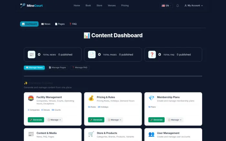Screen dimensions: 226x141
Task: Go to the Home nav link
Action: 77,5
